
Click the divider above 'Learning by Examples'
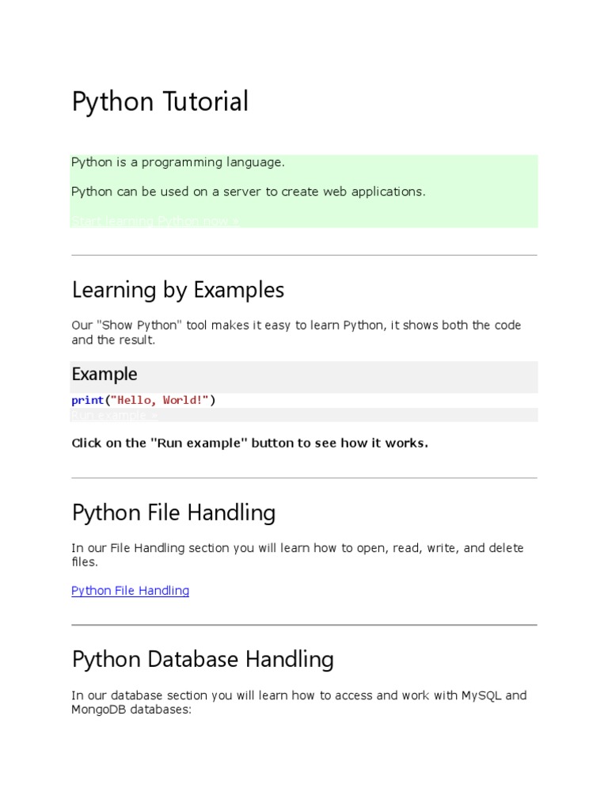[304, 255]
